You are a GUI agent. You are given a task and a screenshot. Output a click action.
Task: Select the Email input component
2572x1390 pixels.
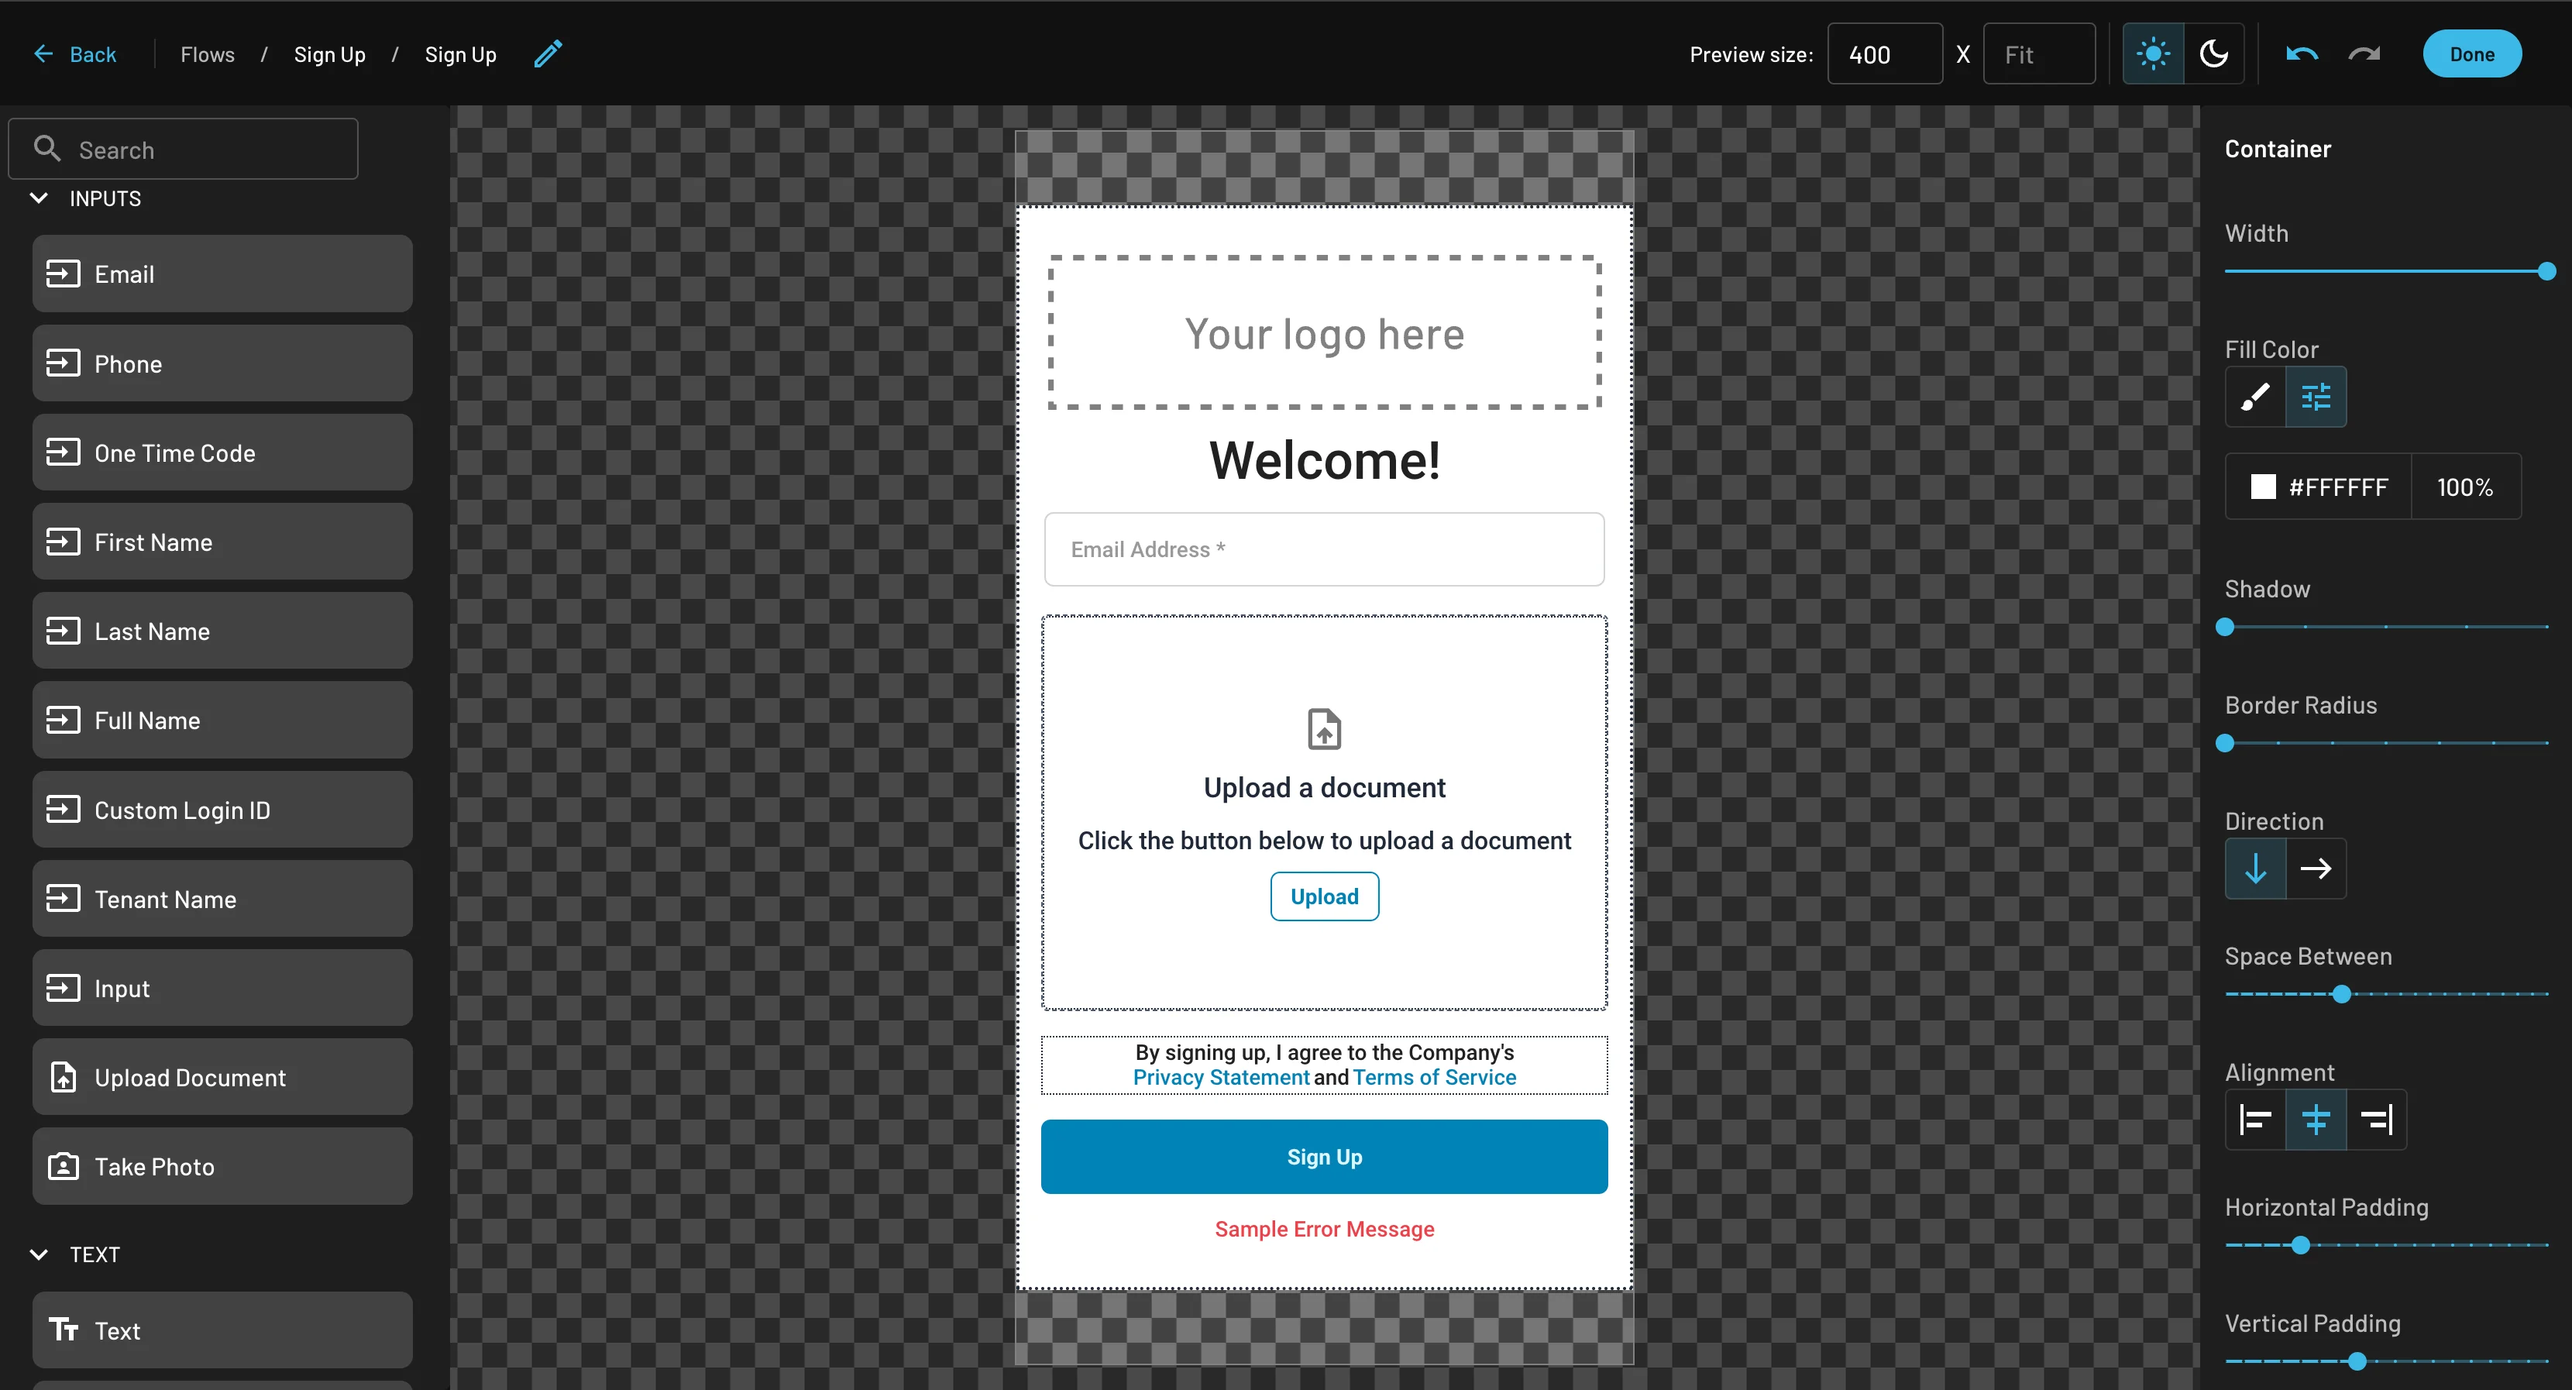(222, 273)
